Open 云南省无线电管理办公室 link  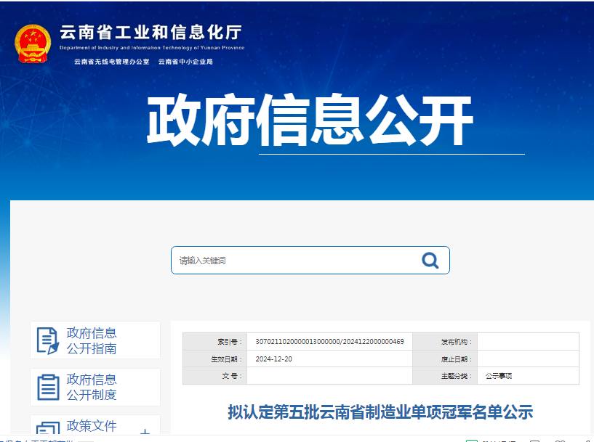pos(111,62)
